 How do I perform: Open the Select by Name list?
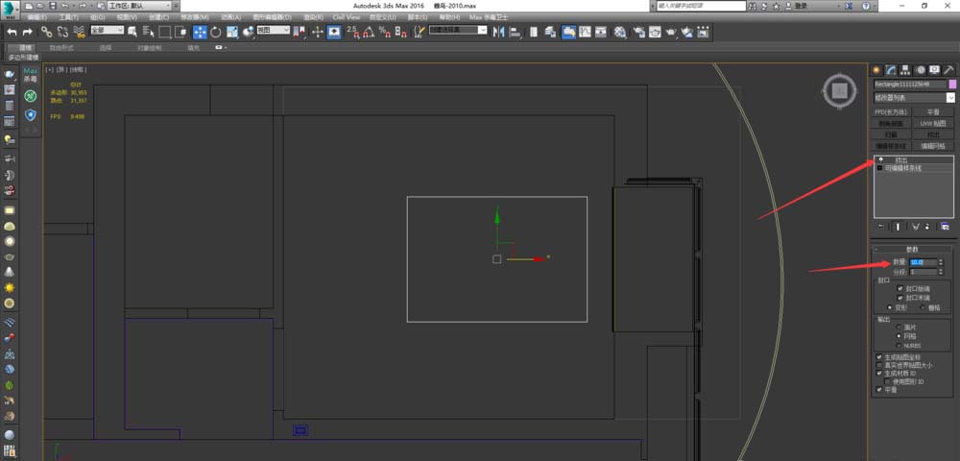pyautogui.click(x=148, y=32)
